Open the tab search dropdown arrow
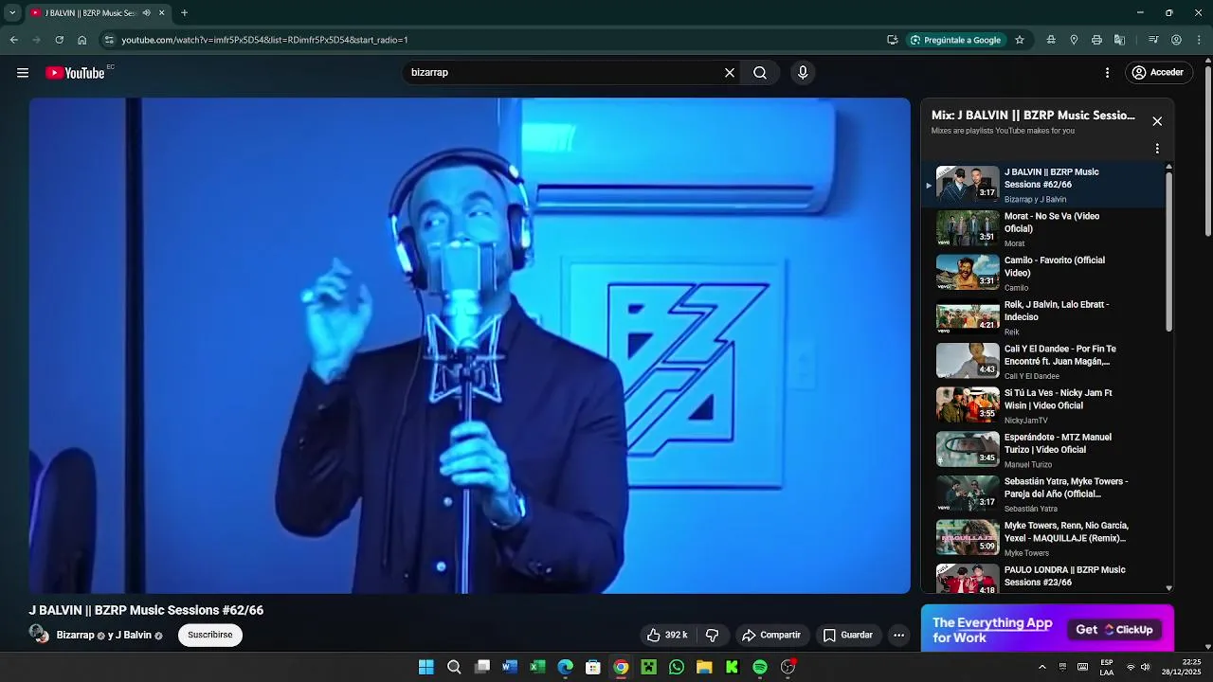This screenshot has height=682, width=1213. coord(12,13)
